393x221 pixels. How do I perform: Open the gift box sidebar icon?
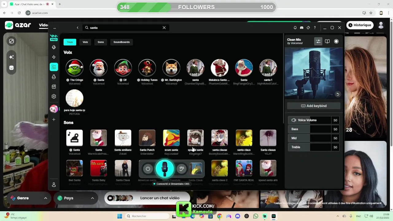(54, 87)
